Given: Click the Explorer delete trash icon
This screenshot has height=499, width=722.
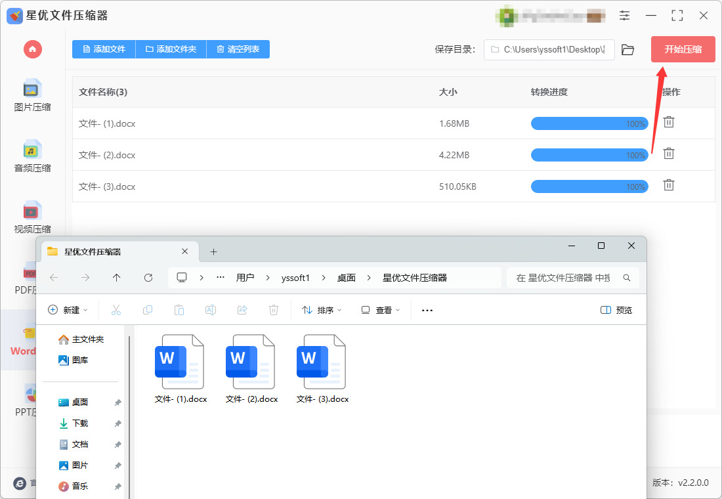Looking at the screenshot, I should click(274, 310).
